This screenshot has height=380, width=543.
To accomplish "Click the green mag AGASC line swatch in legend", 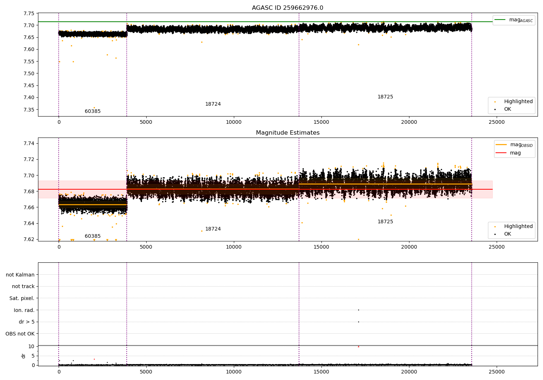I will point(500,20).
